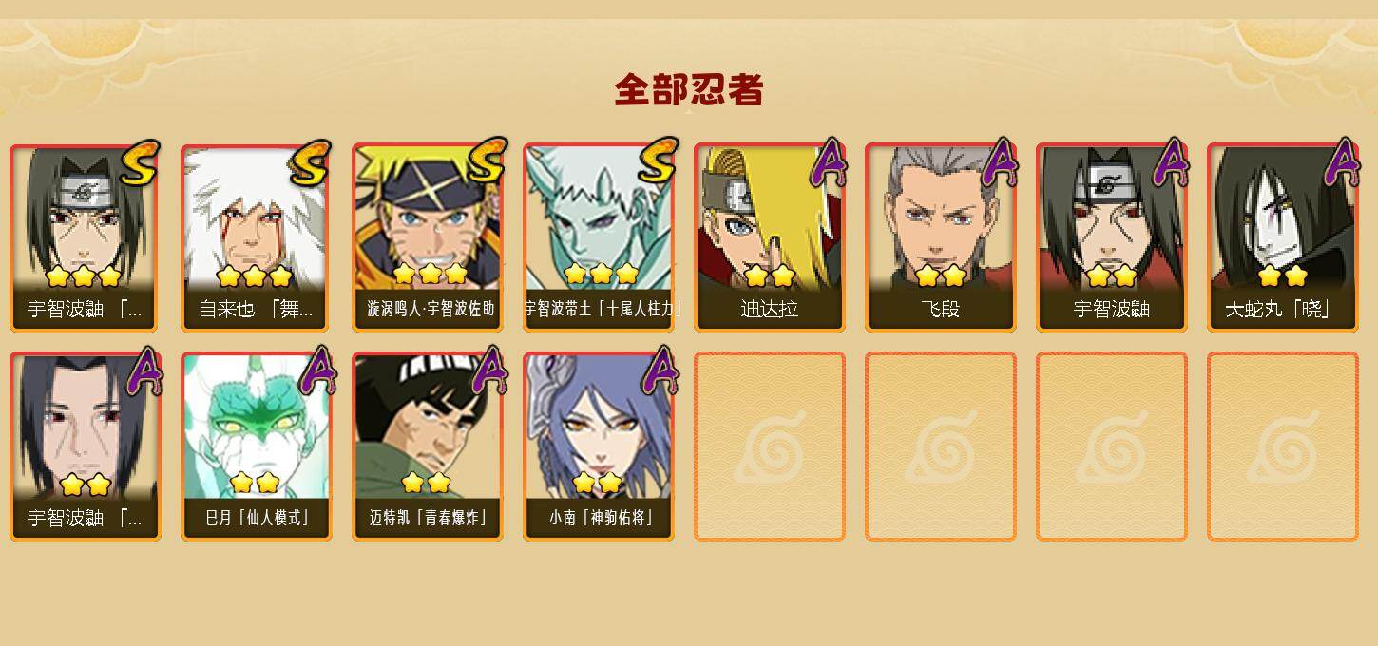This screenshot has width=1378, height=646.
Task: Select the 迪达拉 ninja portrait
Action: [769, 237]
